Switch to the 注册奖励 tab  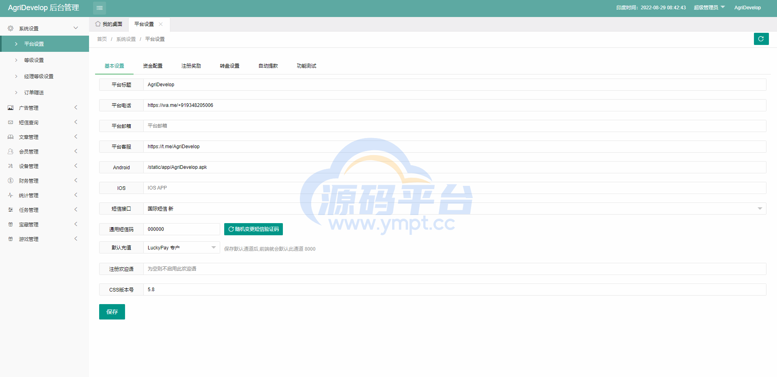coord(191,66)
